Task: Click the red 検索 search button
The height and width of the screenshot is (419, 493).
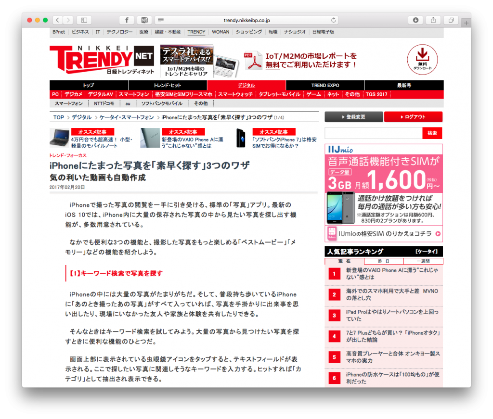Action: click(x=432, y=133)
